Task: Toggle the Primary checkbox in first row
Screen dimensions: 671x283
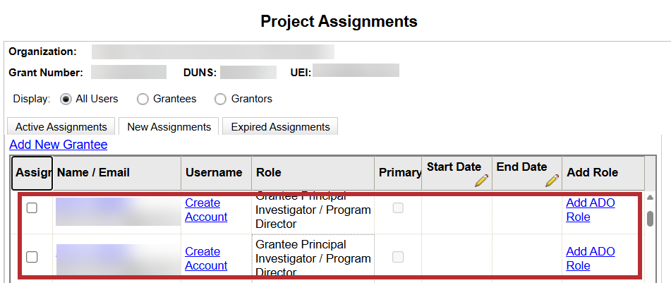Action: click(x=399, y=207)
